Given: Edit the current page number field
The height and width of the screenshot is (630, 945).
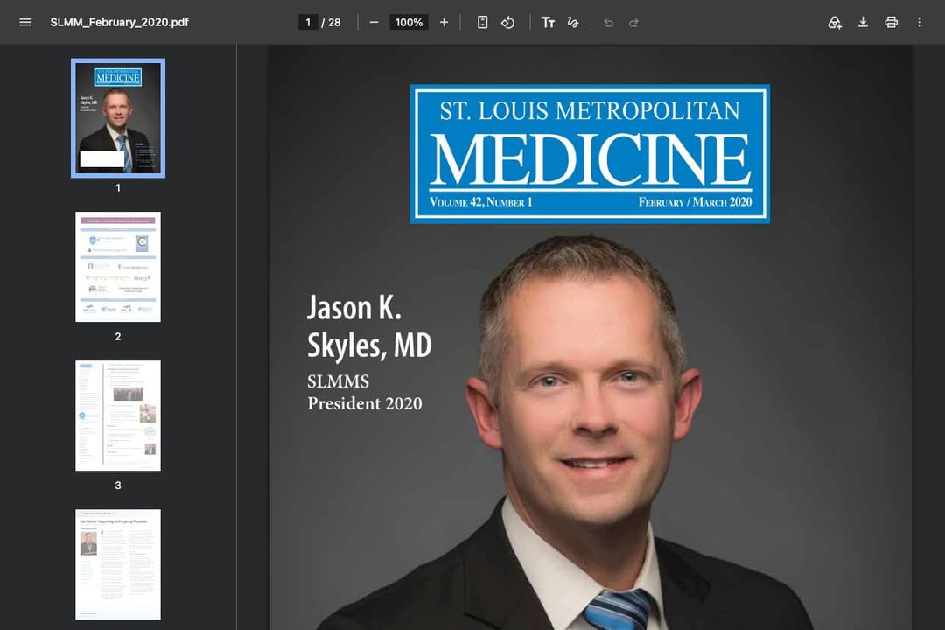Looking at the screenshot, I should [x=308, y=22].
